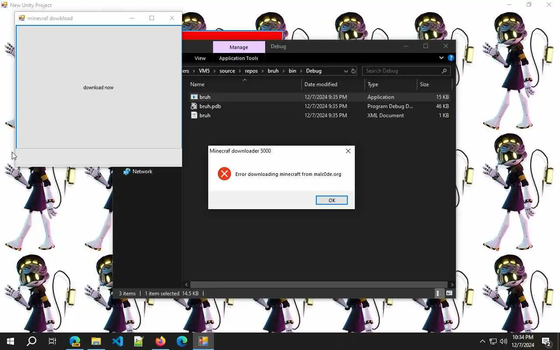Minimize the minevraf dowbload window

pos(132,18)
